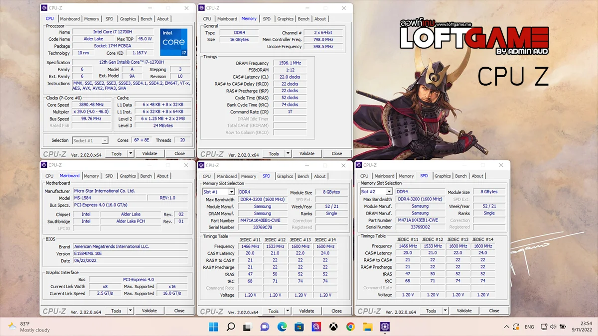Screen dimensions: 598x336
Task: Open SPD tab in processor window
Action: (x=109, y=19)
